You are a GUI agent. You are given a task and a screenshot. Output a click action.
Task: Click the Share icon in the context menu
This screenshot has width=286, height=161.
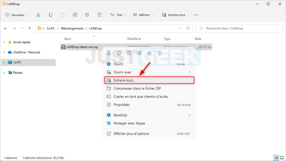click(149, 53)
